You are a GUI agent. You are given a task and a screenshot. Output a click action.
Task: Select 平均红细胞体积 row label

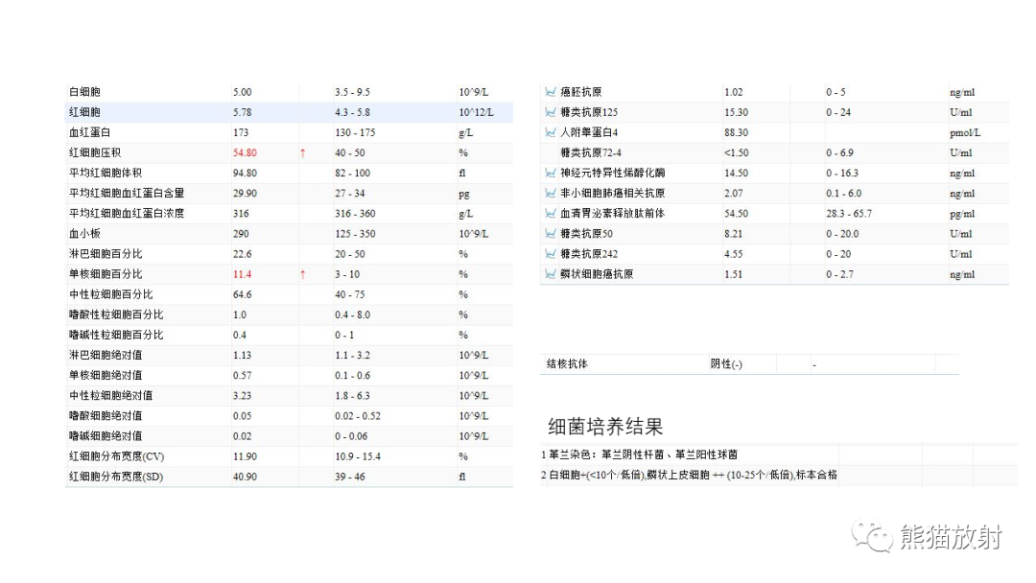[x=106, y=173]
